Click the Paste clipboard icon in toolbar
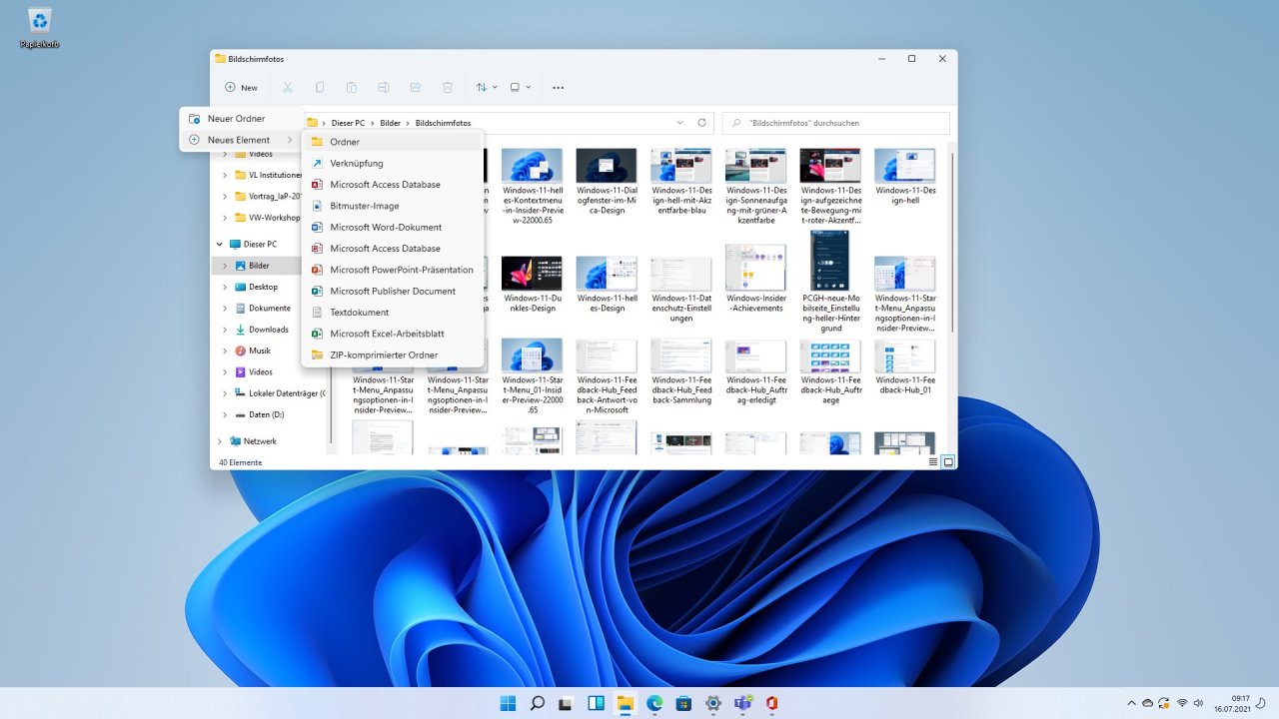 [352, 88]
